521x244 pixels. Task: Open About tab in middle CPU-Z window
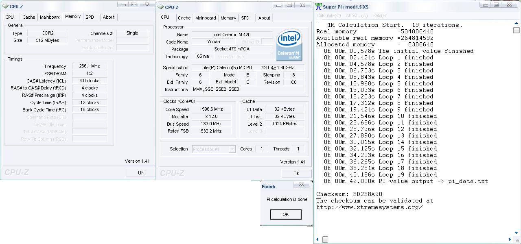pos(264,18)
